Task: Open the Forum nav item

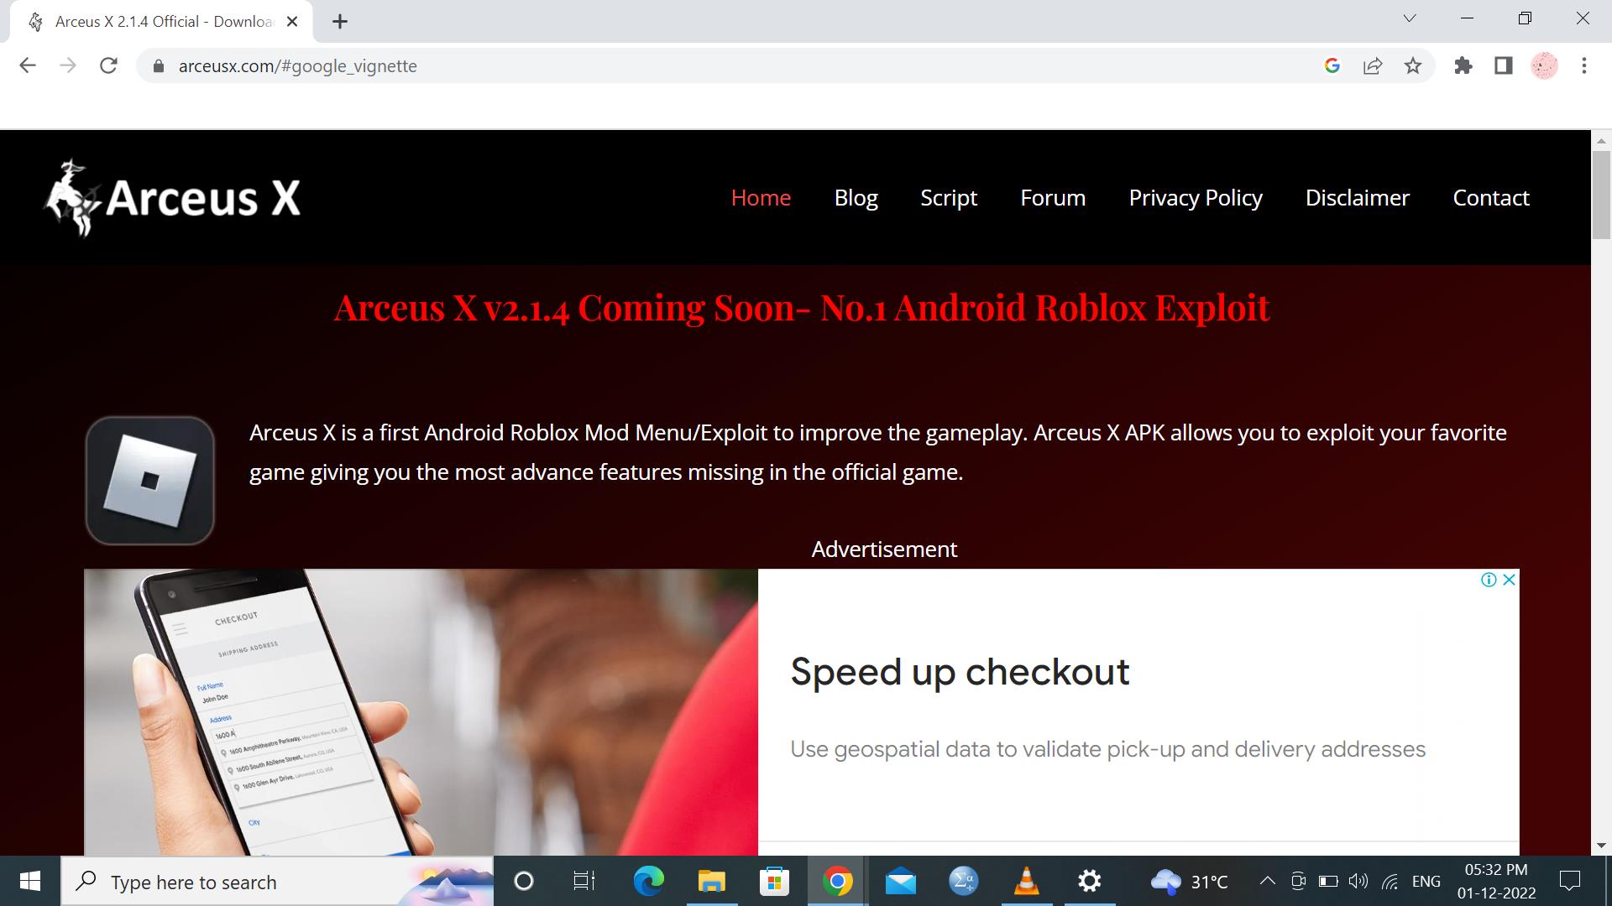Action: [1053, 198]
